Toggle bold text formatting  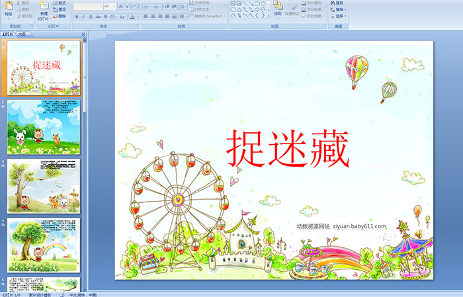coord(75,17)
